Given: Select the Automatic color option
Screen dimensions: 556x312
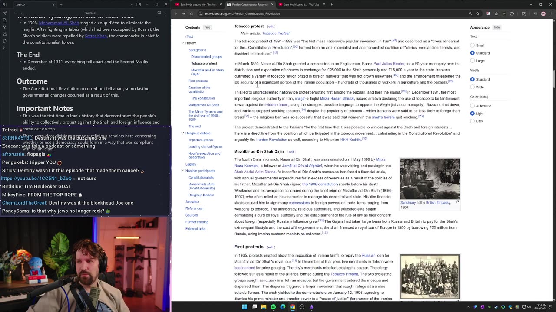Looking at the screenshot, I should point(473,106).
